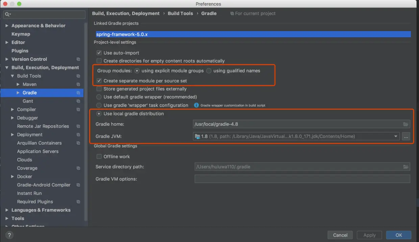Click project-level icon beside Gradle row
This screenshot has width=419, height=242.
[78, 93]
